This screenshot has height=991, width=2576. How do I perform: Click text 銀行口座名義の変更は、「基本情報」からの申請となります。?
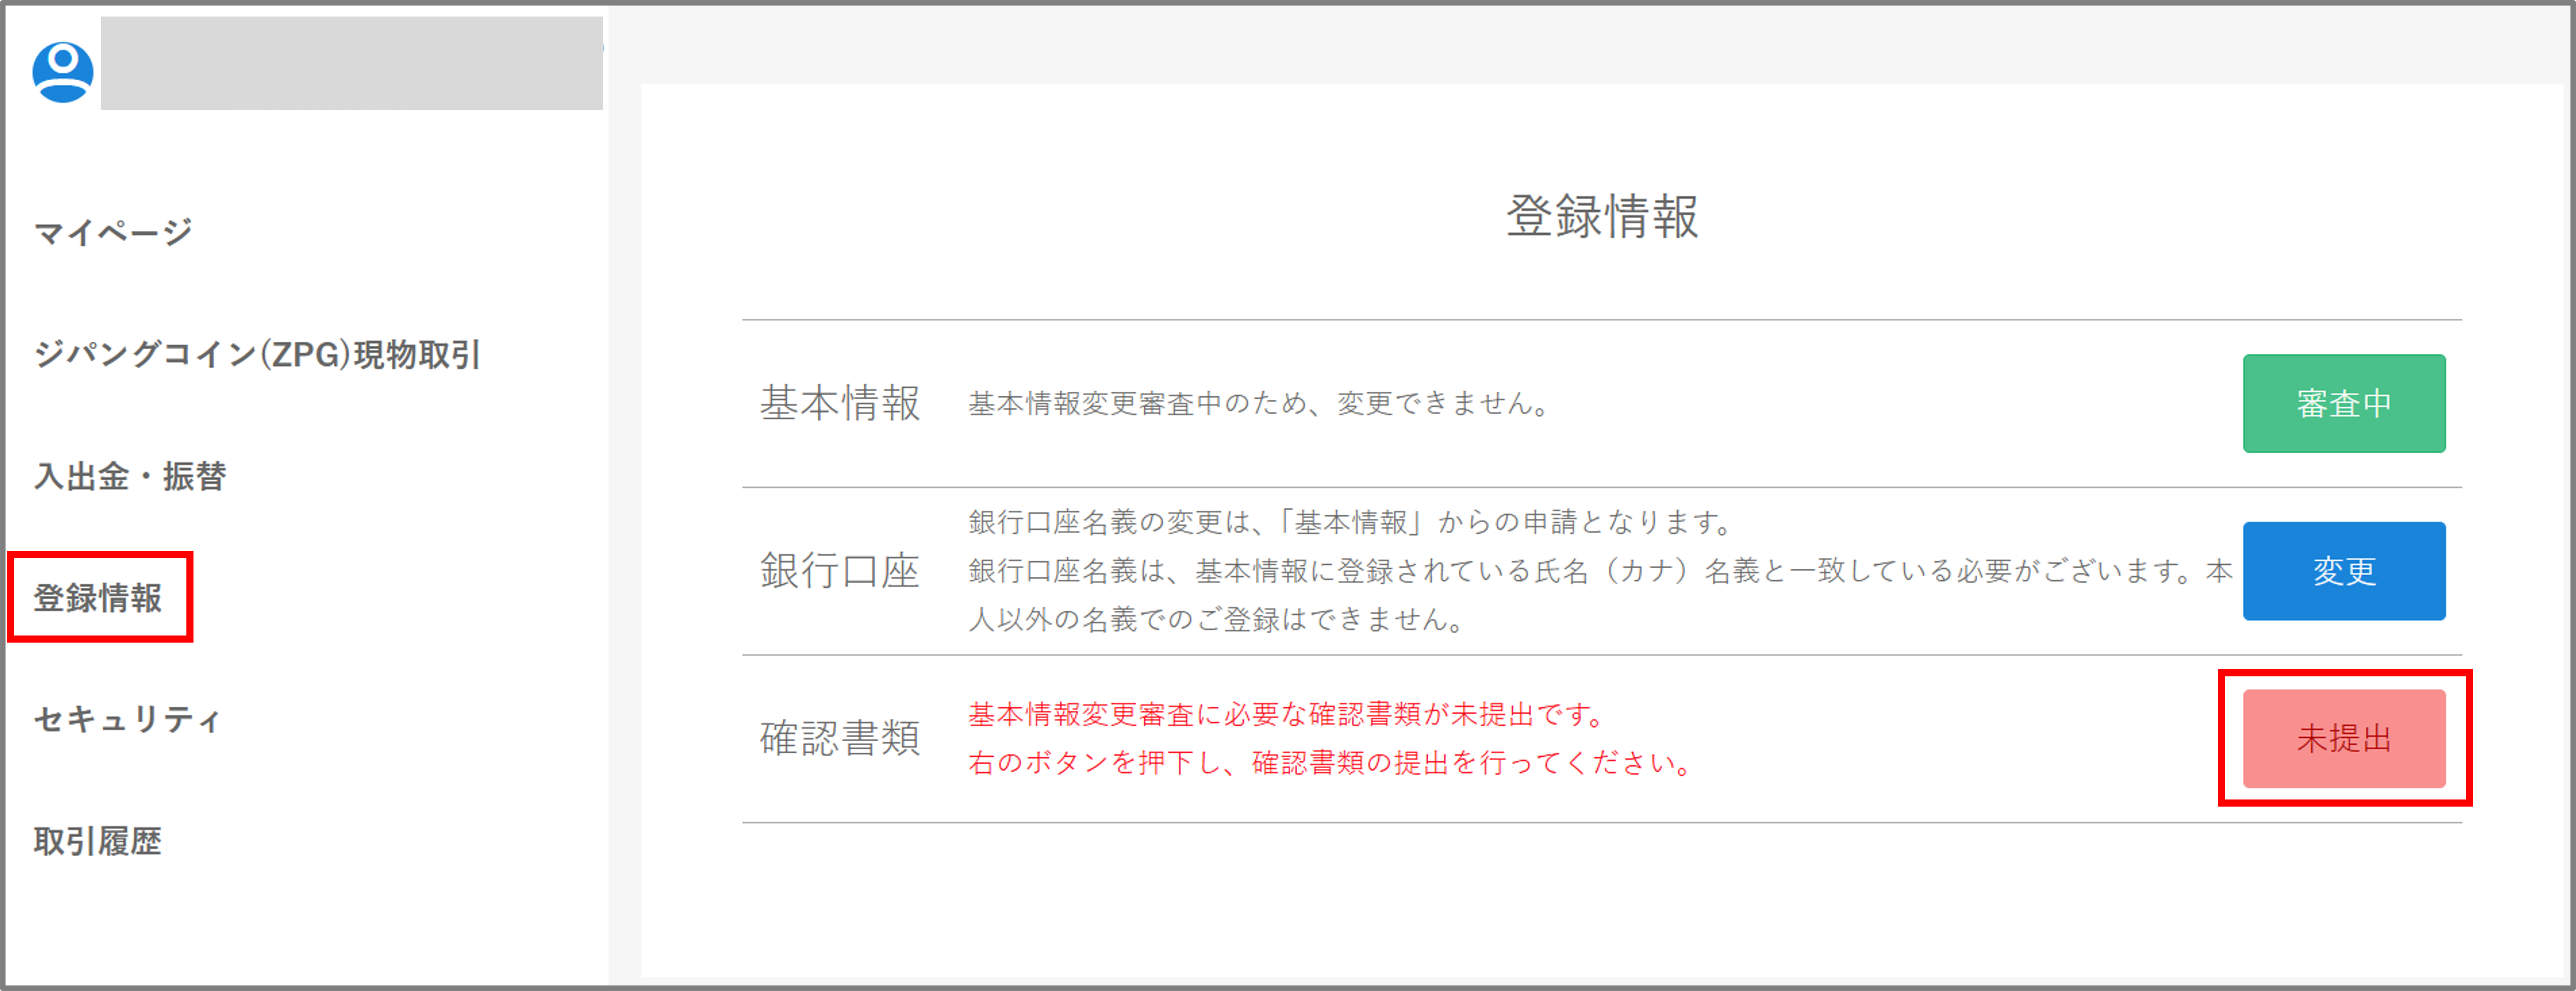pyautogui.click(x=1351, y=522)
